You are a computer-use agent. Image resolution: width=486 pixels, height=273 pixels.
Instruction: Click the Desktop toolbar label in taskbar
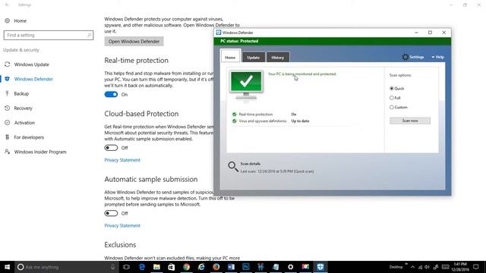pos(396,267)
